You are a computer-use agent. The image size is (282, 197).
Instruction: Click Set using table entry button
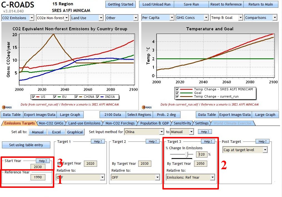pyautogui.click(x=26, y=145)
